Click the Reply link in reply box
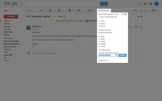The height and width of the screenshot is (101, 162). (x=45, y=53)
